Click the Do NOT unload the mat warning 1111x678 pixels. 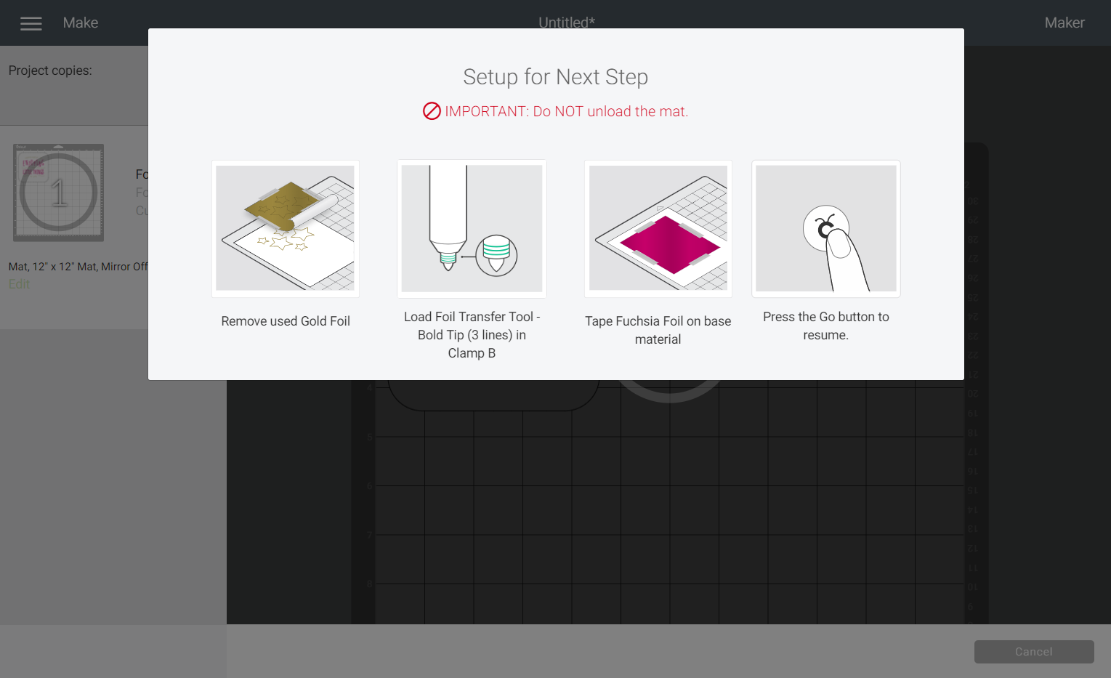566,111
